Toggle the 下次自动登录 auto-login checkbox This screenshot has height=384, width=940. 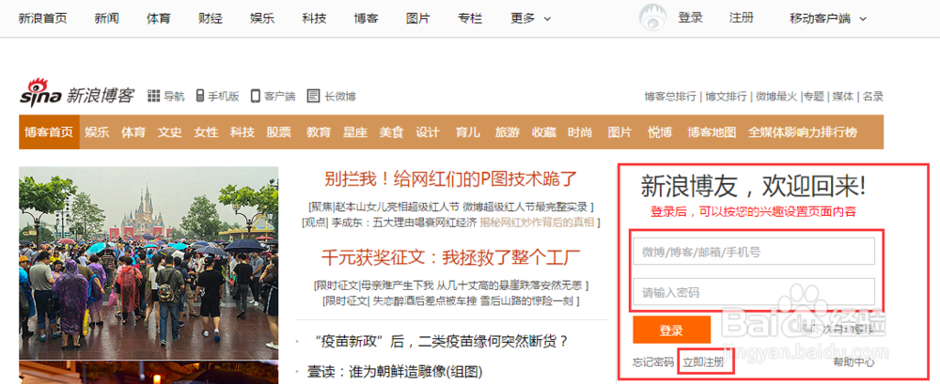tap(807, 329)
